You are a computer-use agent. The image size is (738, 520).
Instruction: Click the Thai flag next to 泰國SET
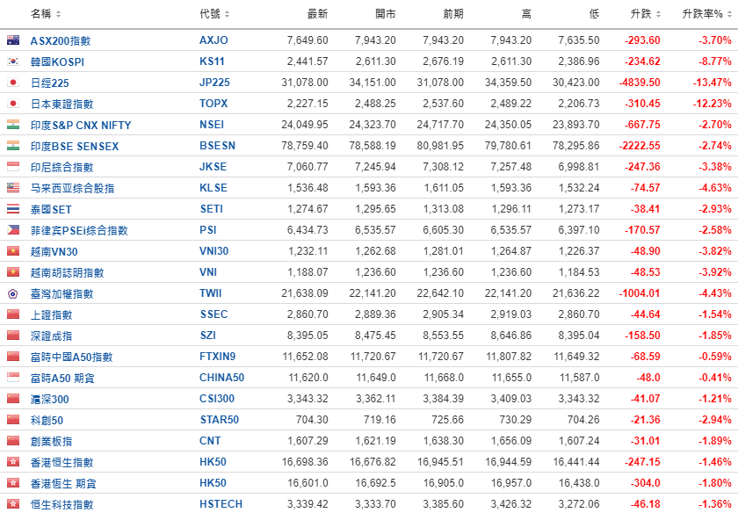13,209
